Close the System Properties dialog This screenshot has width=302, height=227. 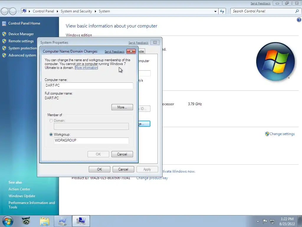click(x=155, y=43)
